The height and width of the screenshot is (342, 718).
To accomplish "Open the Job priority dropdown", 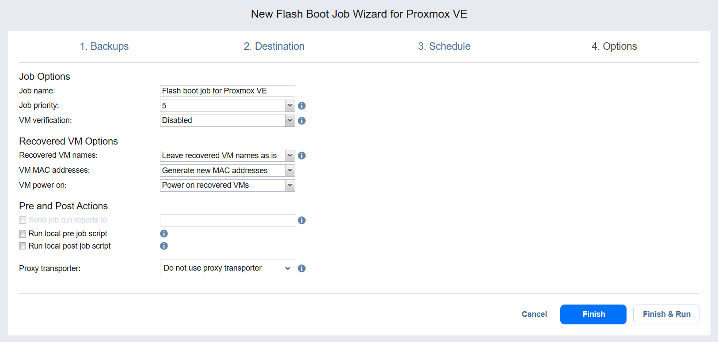I will coord(289,106).
